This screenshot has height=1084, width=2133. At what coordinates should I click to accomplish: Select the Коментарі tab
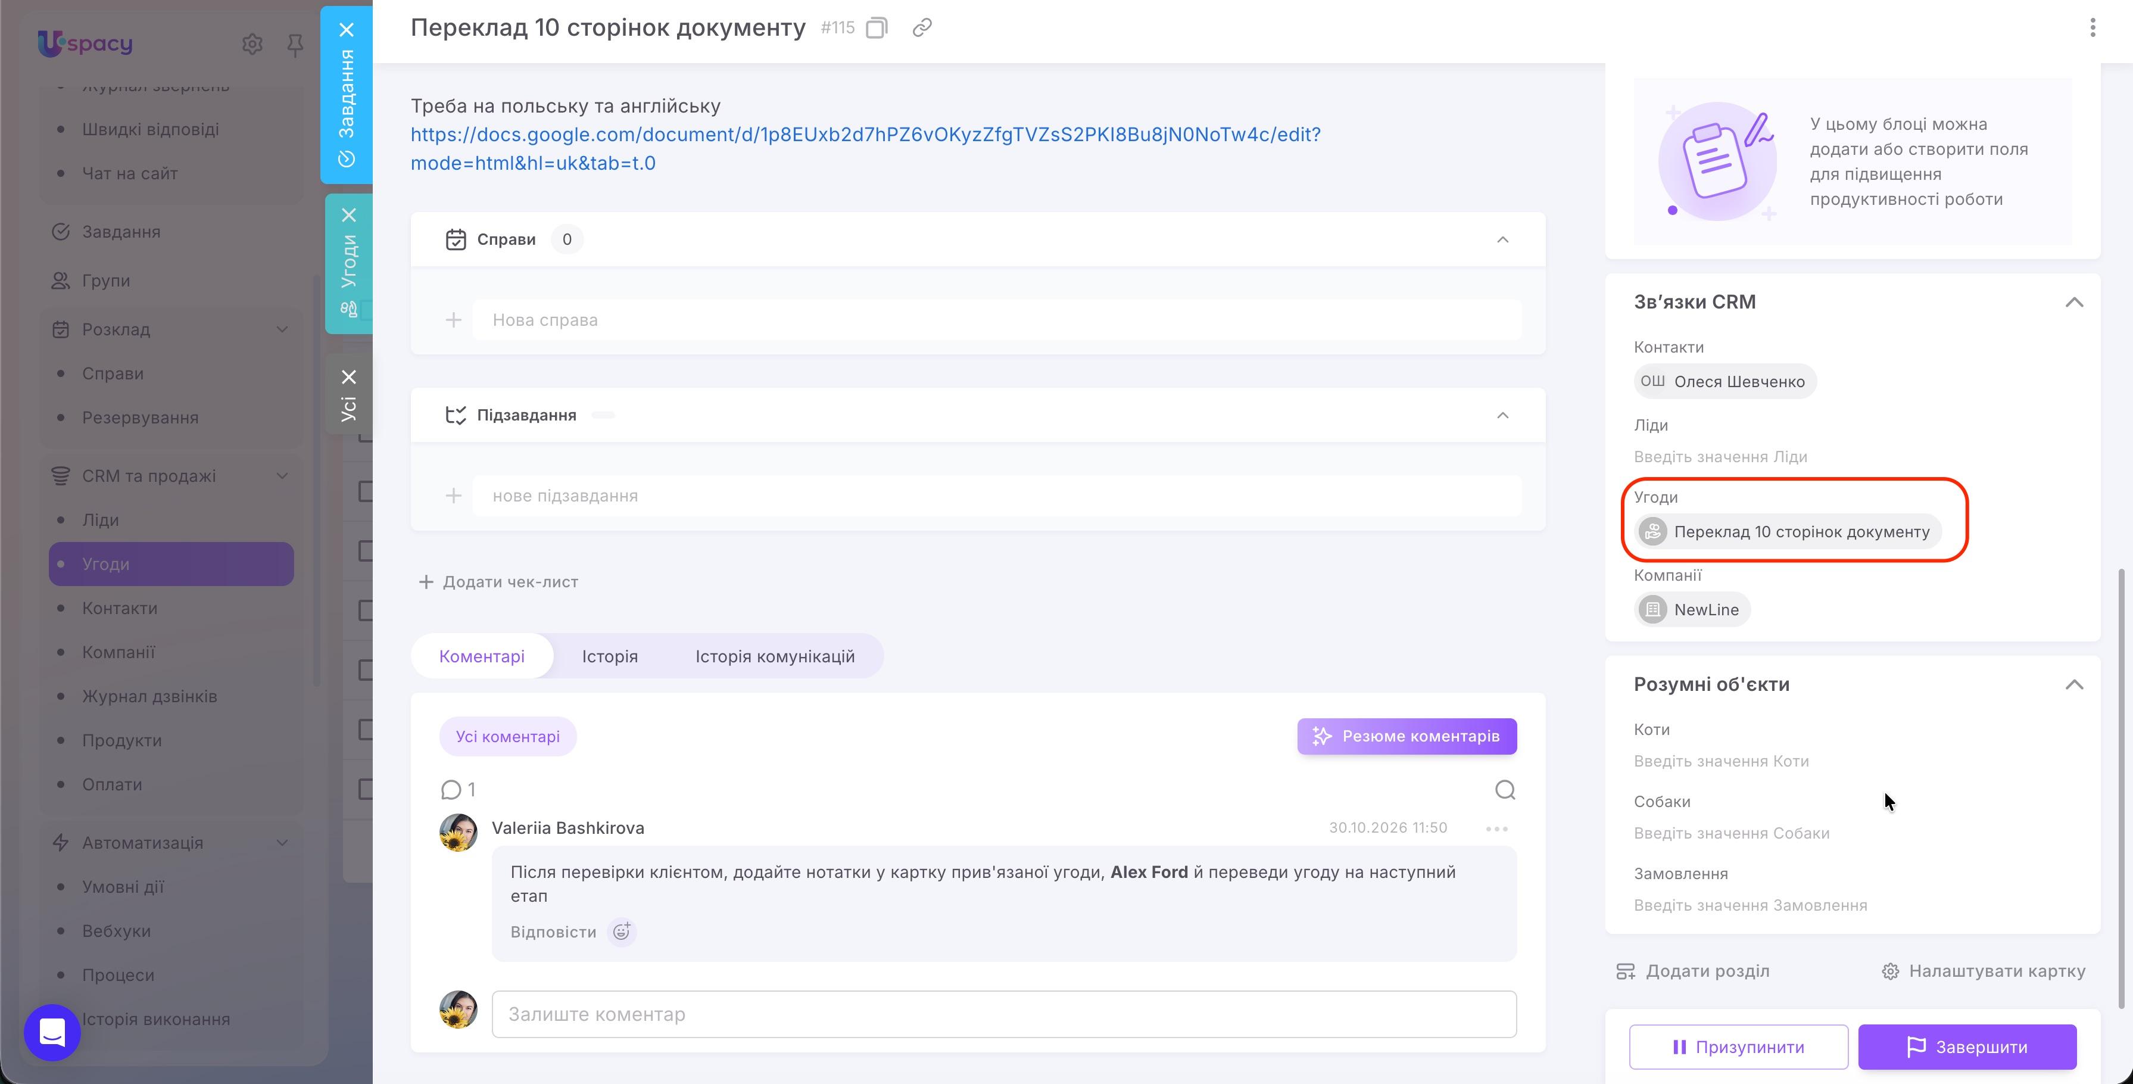(482, 657)
